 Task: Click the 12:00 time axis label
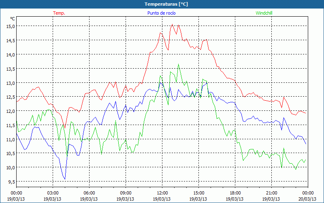(x=162, y=193)
